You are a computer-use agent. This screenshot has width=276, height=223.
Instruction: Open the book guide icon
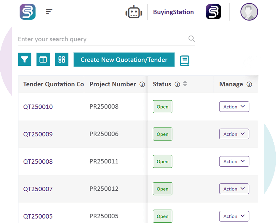(184, 60)
